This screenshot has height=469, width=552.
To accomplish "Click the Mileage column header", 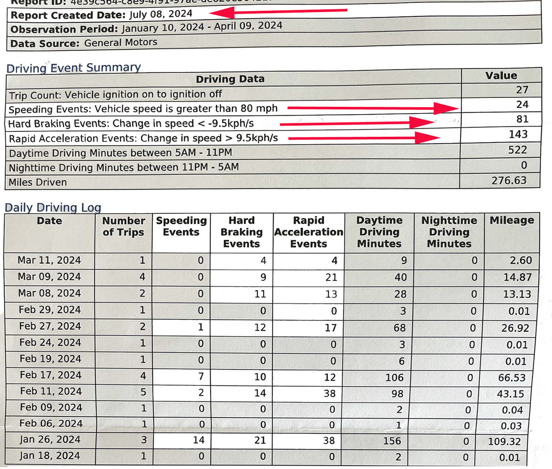I will click(511, 221).
